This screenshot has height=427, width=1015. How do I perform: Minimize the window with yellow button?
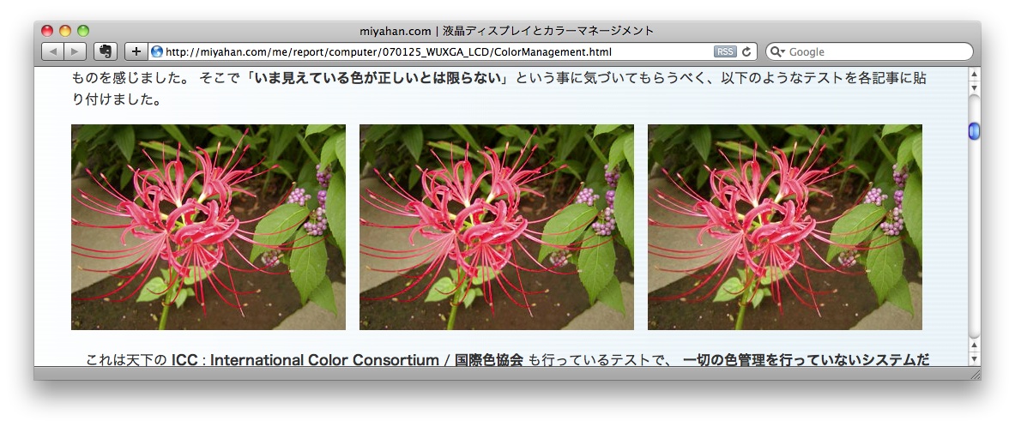coord(64,30)
